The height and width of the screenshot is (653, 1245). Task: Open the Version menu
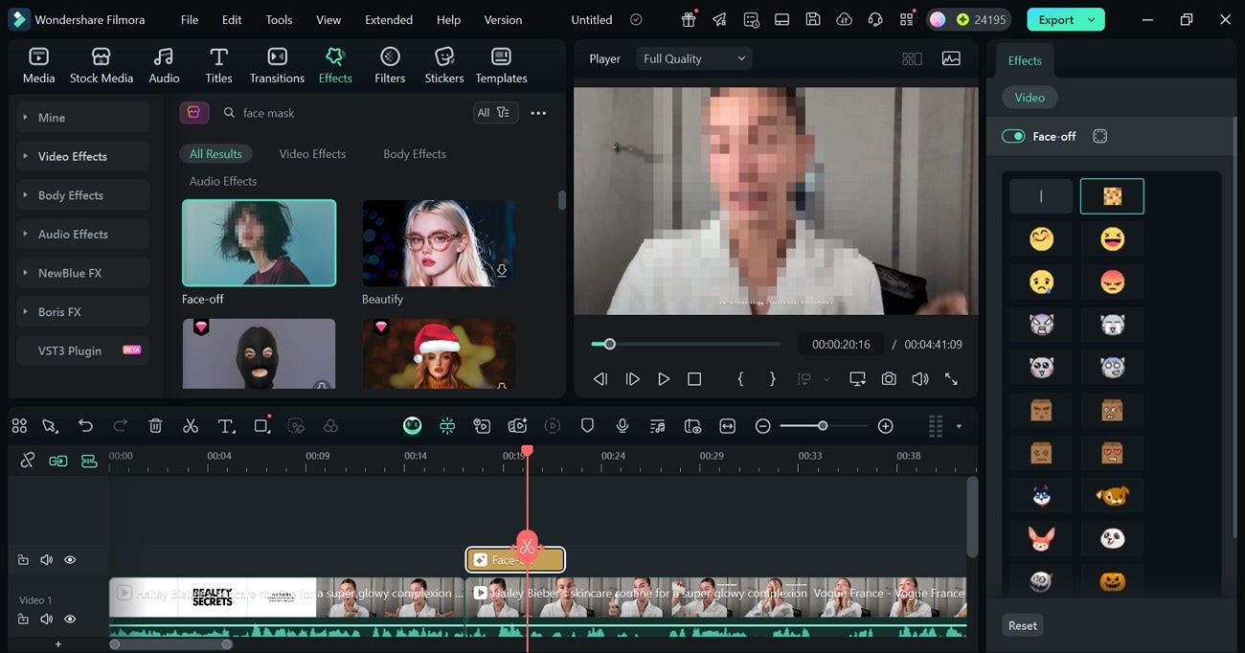[503, 19]
